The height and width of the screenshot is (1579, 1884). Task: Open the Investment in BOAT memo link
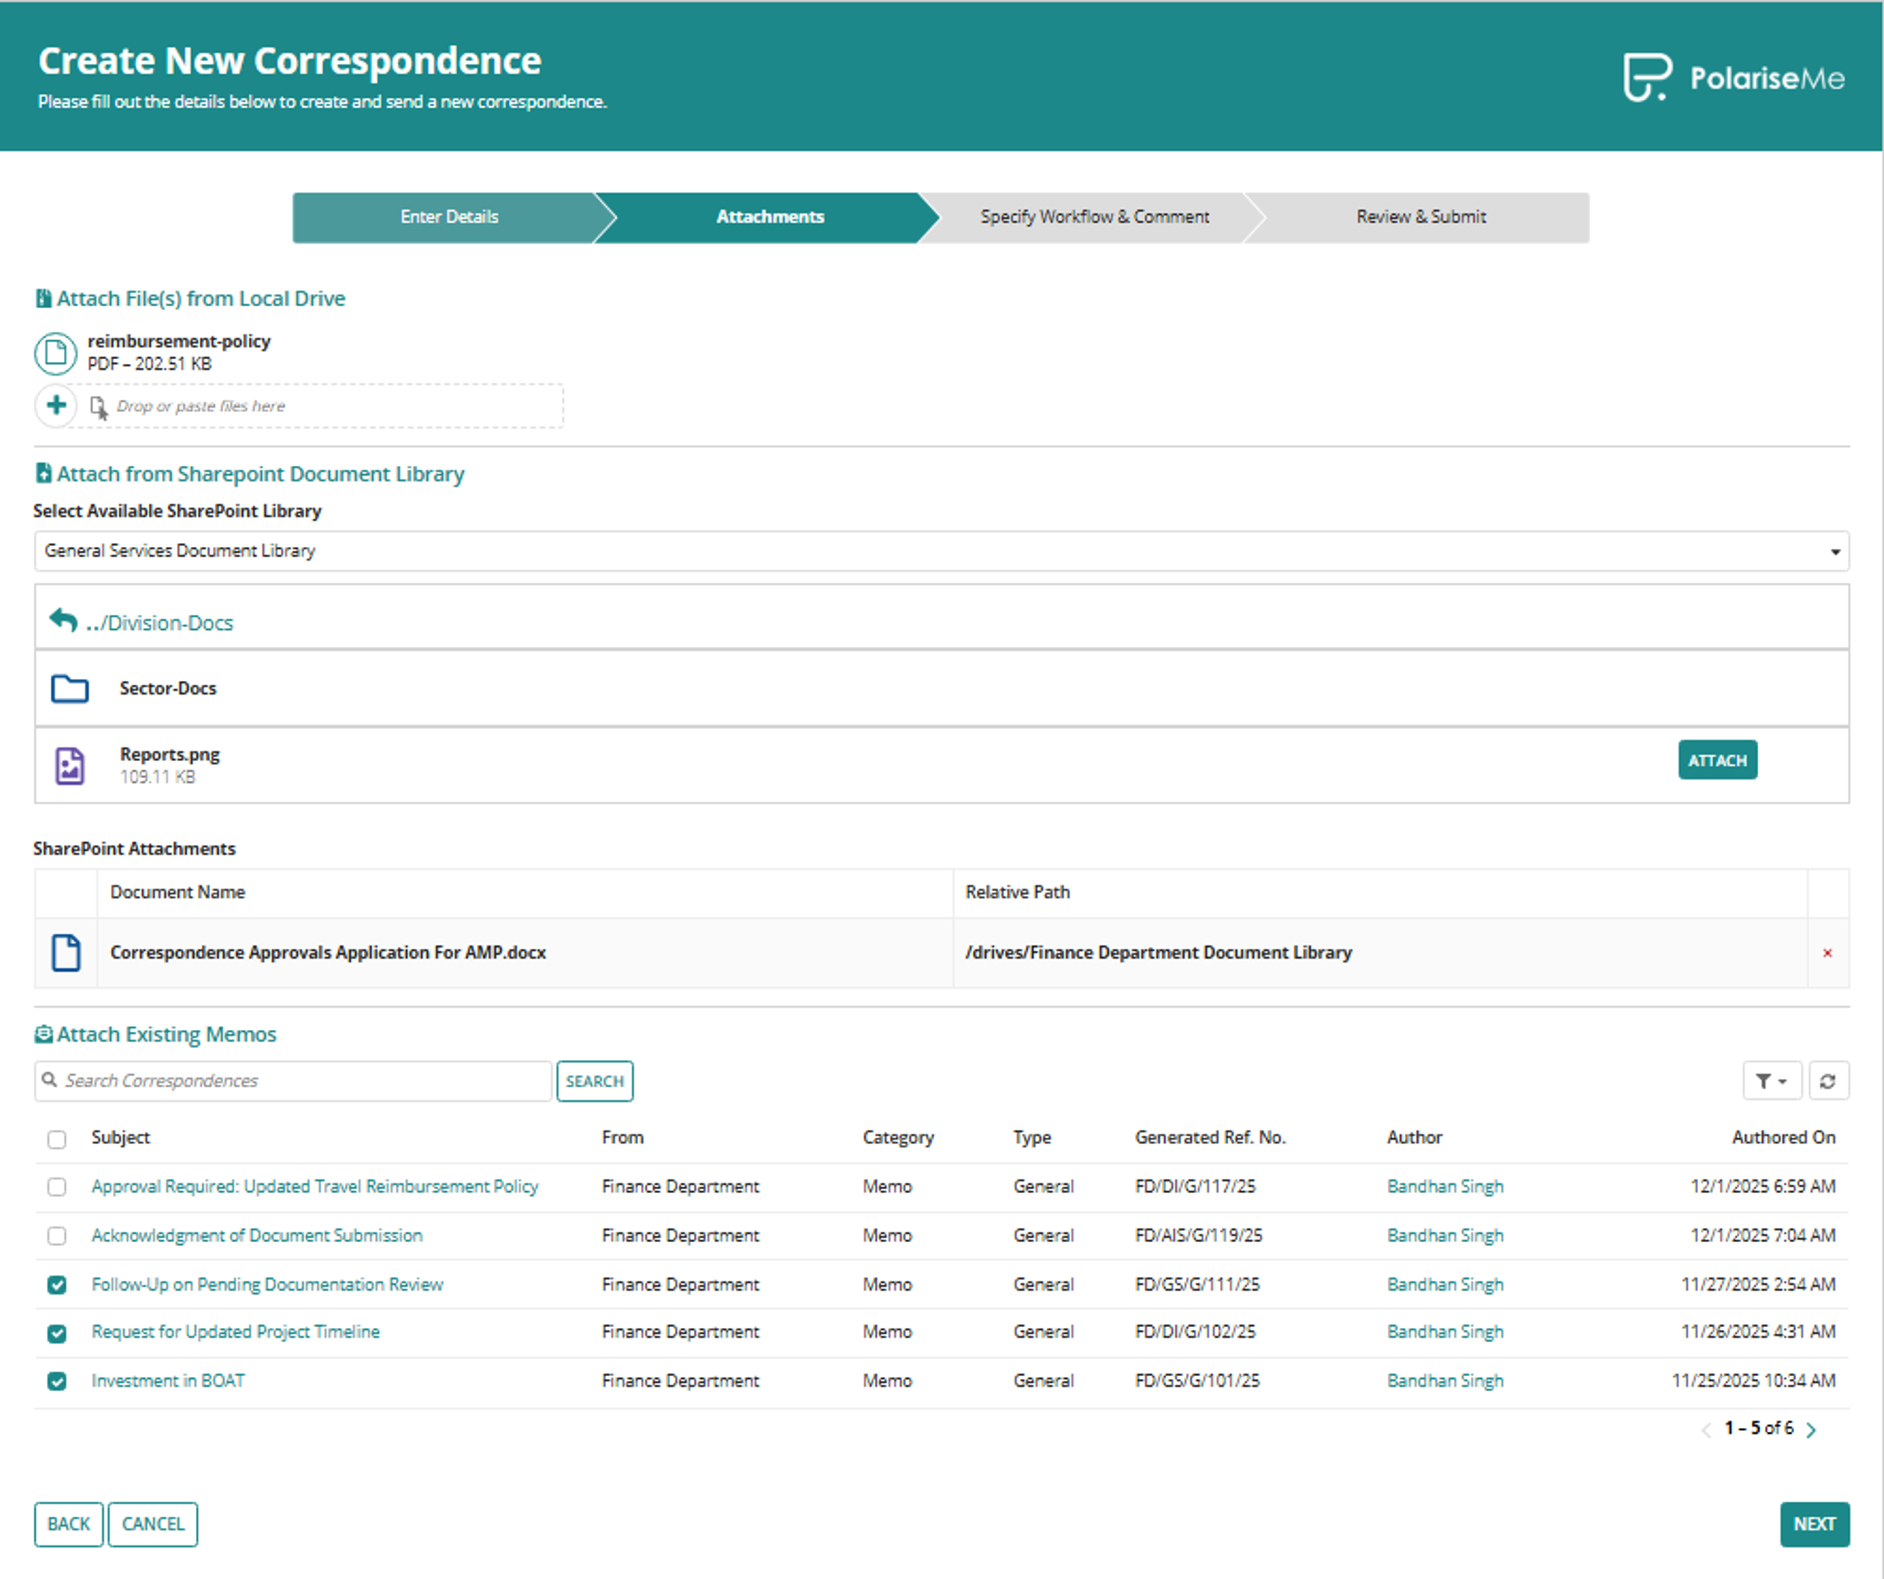tap(168, 1381)
